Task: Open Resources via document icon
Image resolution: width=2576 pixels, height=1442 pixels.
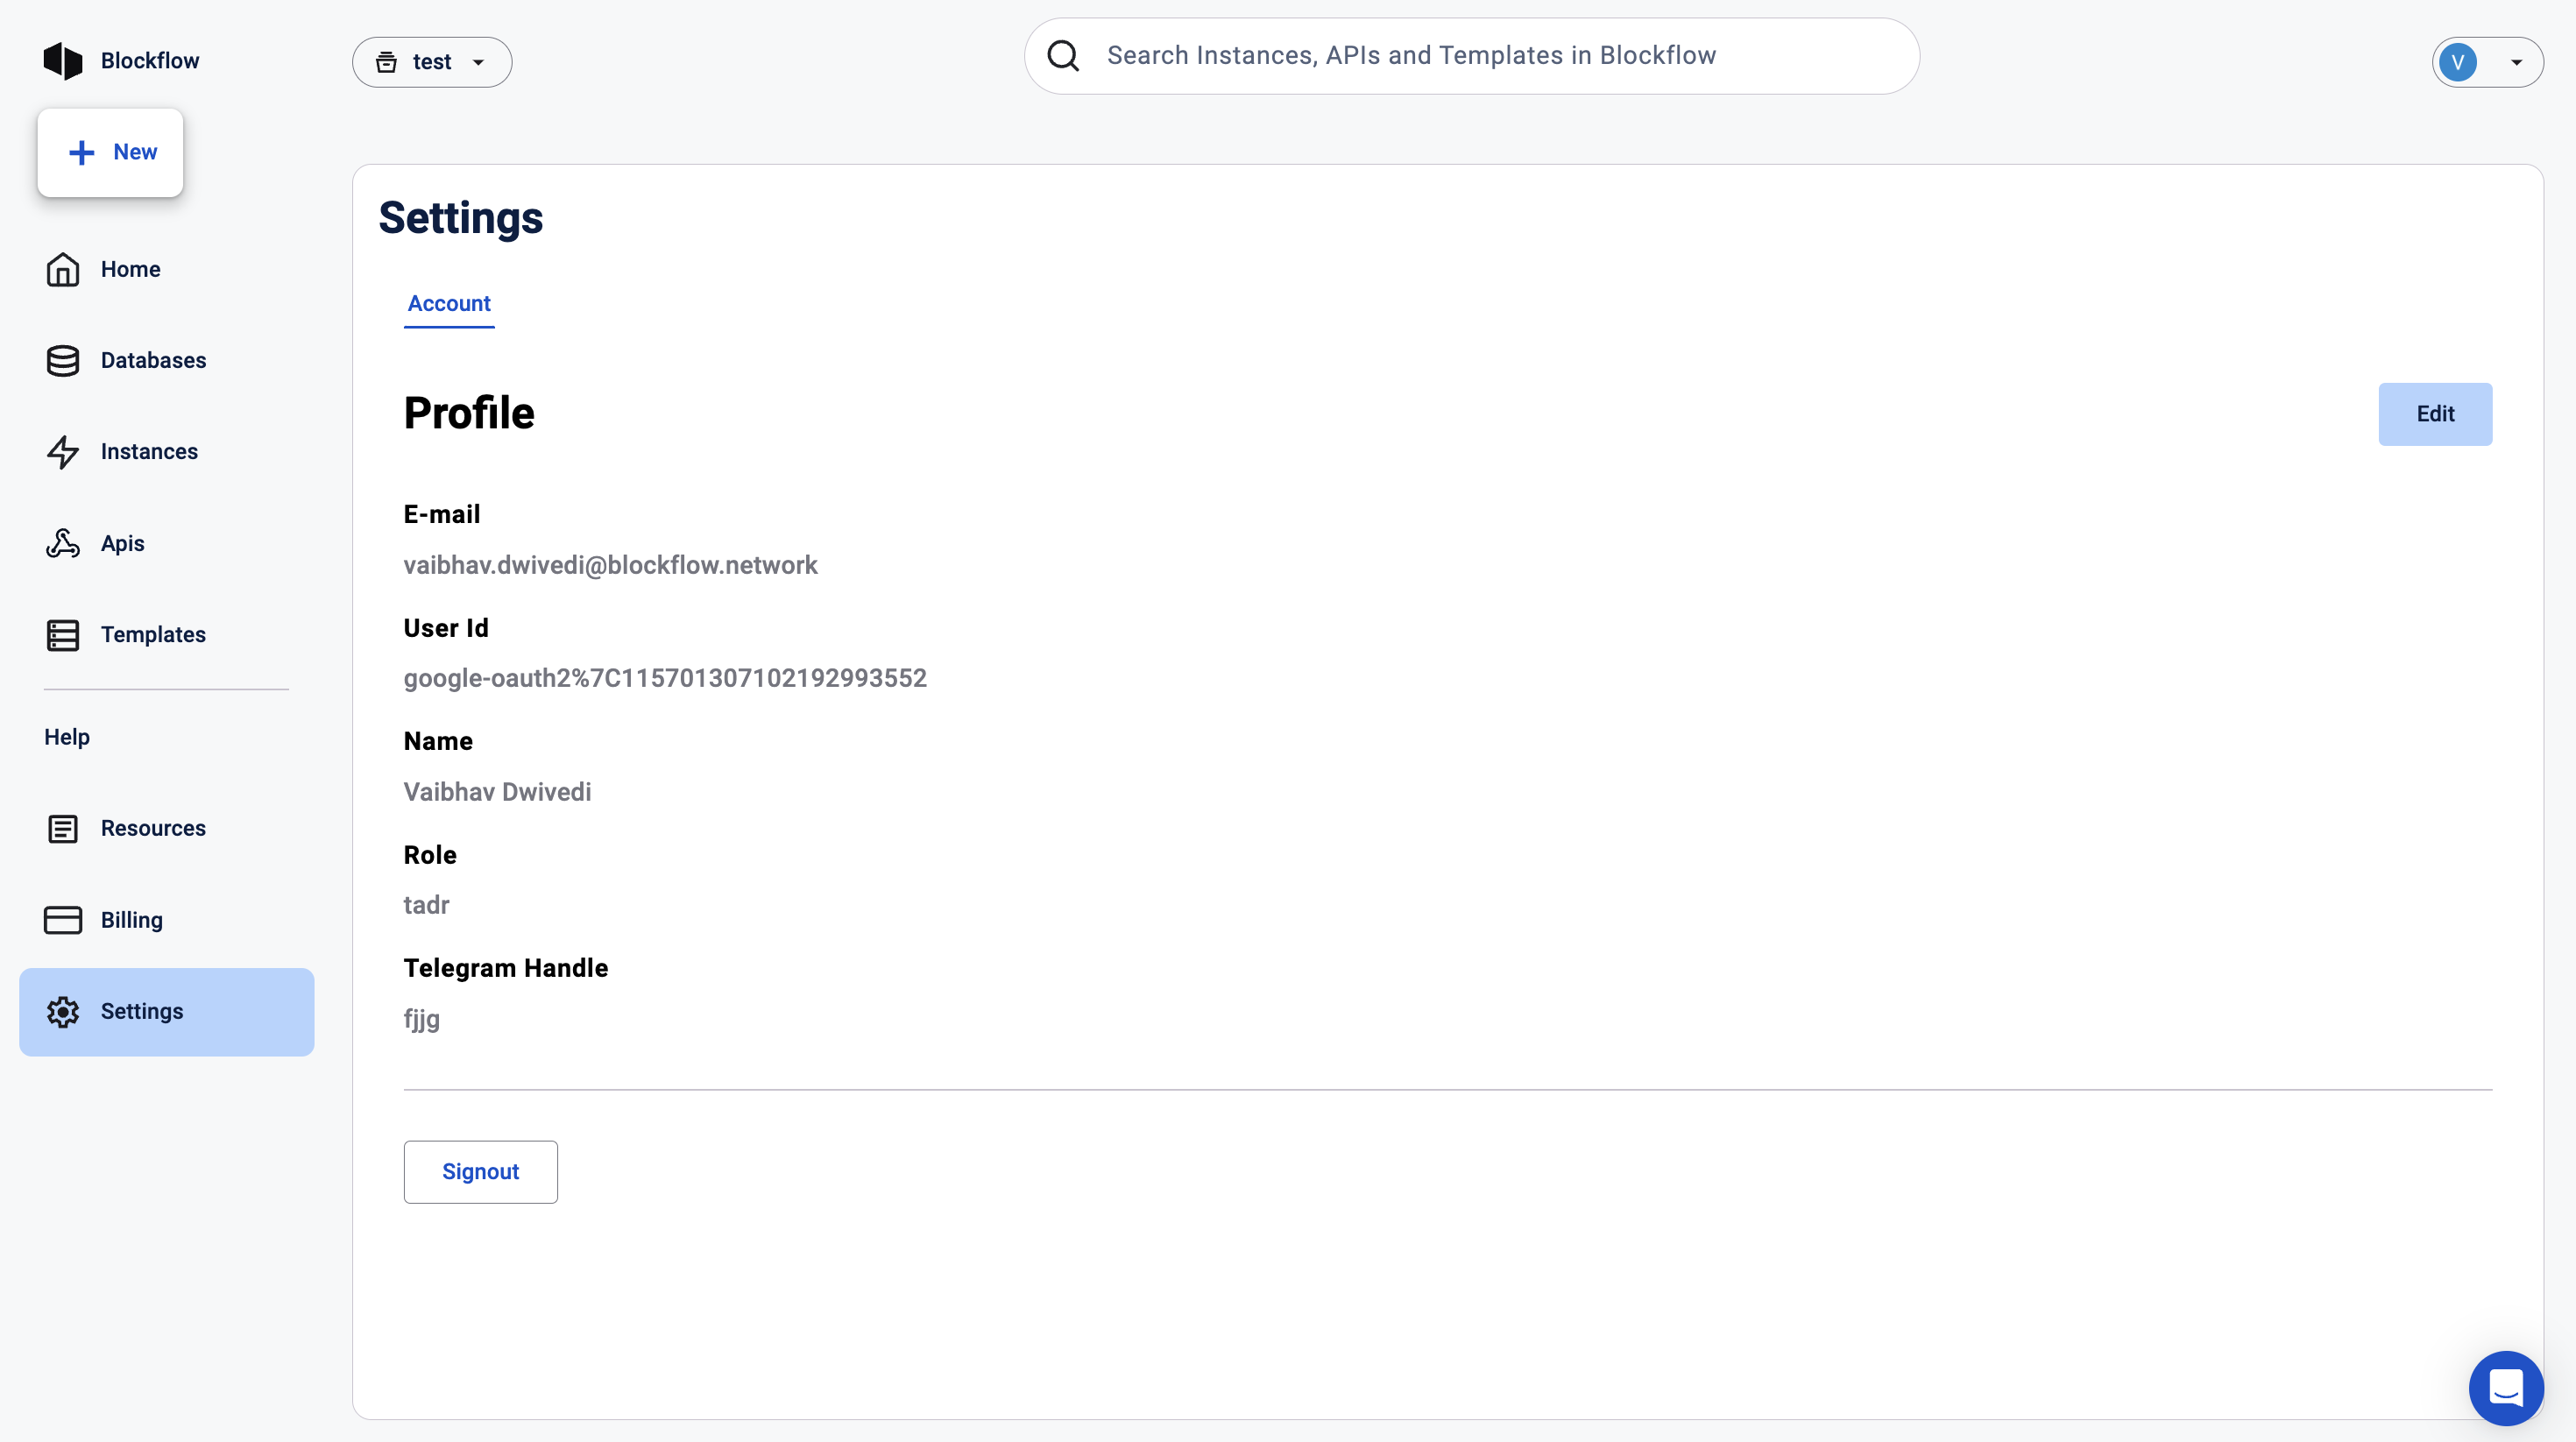Action: pos(62,829)
